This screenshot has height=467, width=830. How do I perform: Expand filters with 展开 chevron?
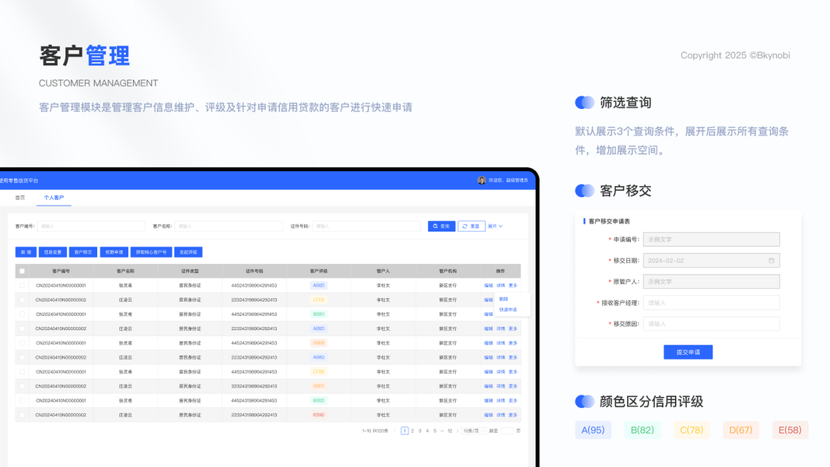(495, 226)
